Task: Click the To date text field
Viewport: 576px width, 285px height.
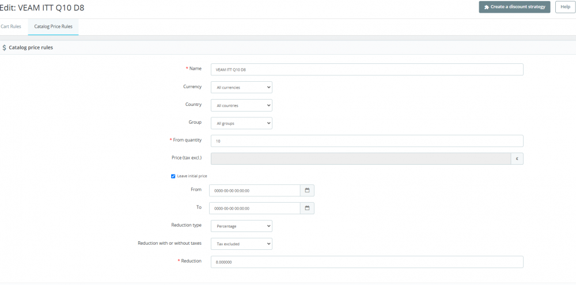Action: [255, 208]
